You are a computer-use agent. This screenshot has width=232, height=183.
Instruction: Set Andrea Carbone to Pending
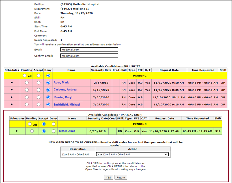[x=27, y=90]
